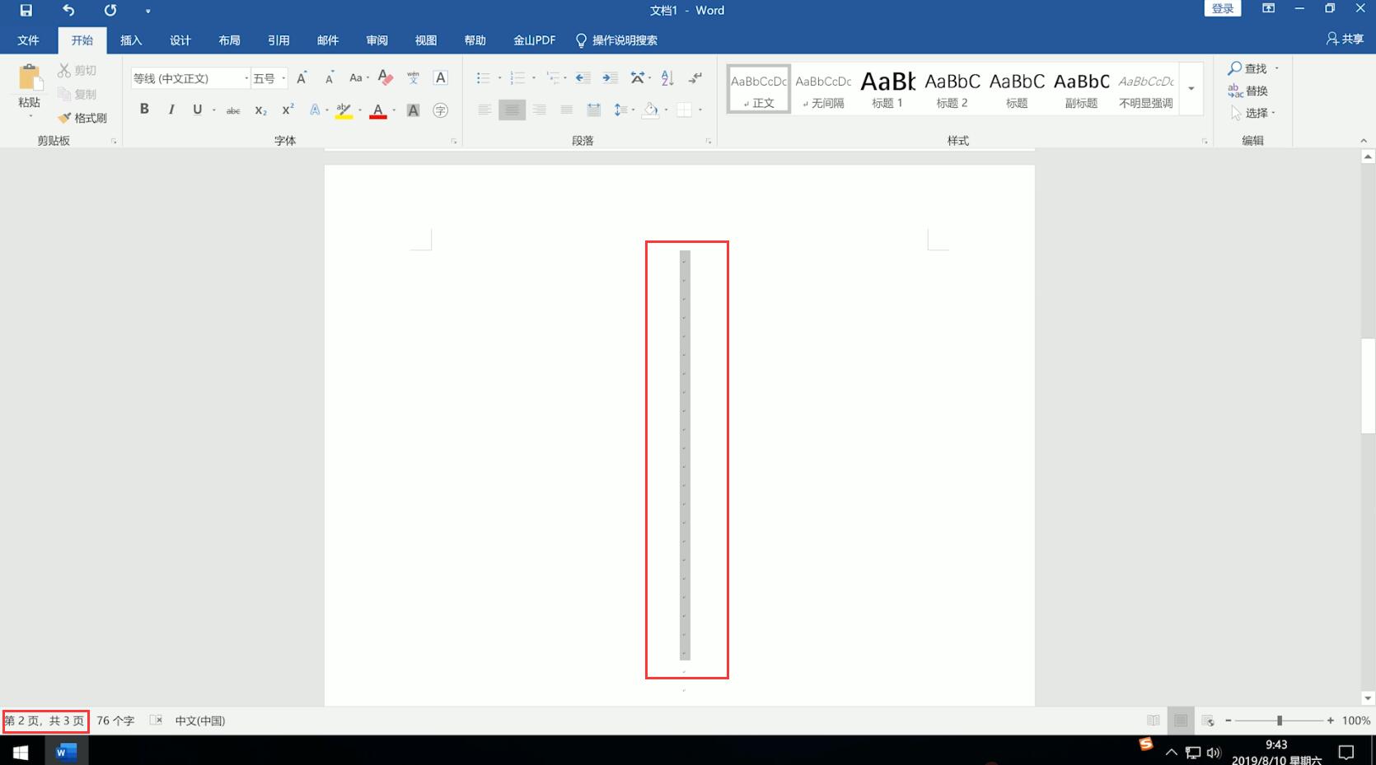Open the phonetic guide (wén) tool

point(413,77)
